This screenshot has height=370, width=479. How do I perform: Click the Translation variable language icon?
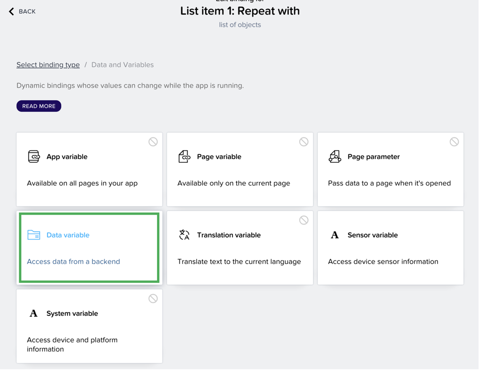point(184,235)
